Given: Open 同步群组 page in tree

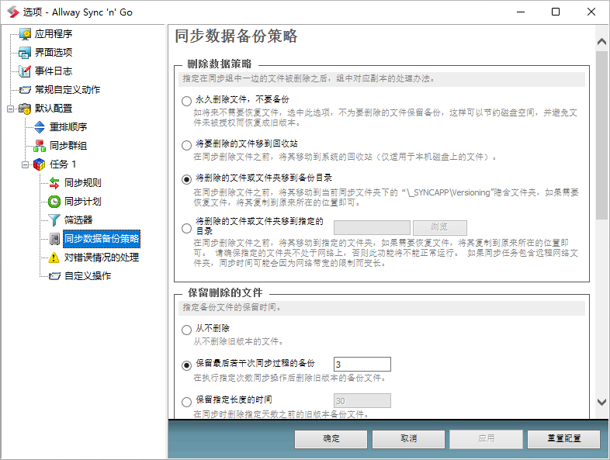Looking at the screenshot, I should [x=68, y=146].
